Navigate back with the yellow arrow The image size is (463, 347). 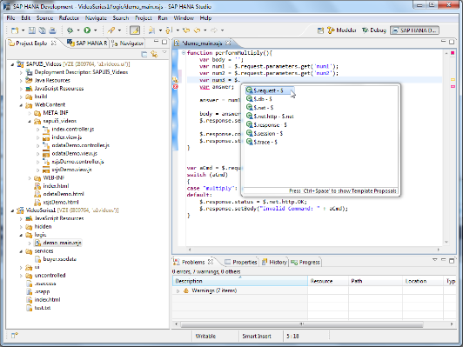(197, 30)
